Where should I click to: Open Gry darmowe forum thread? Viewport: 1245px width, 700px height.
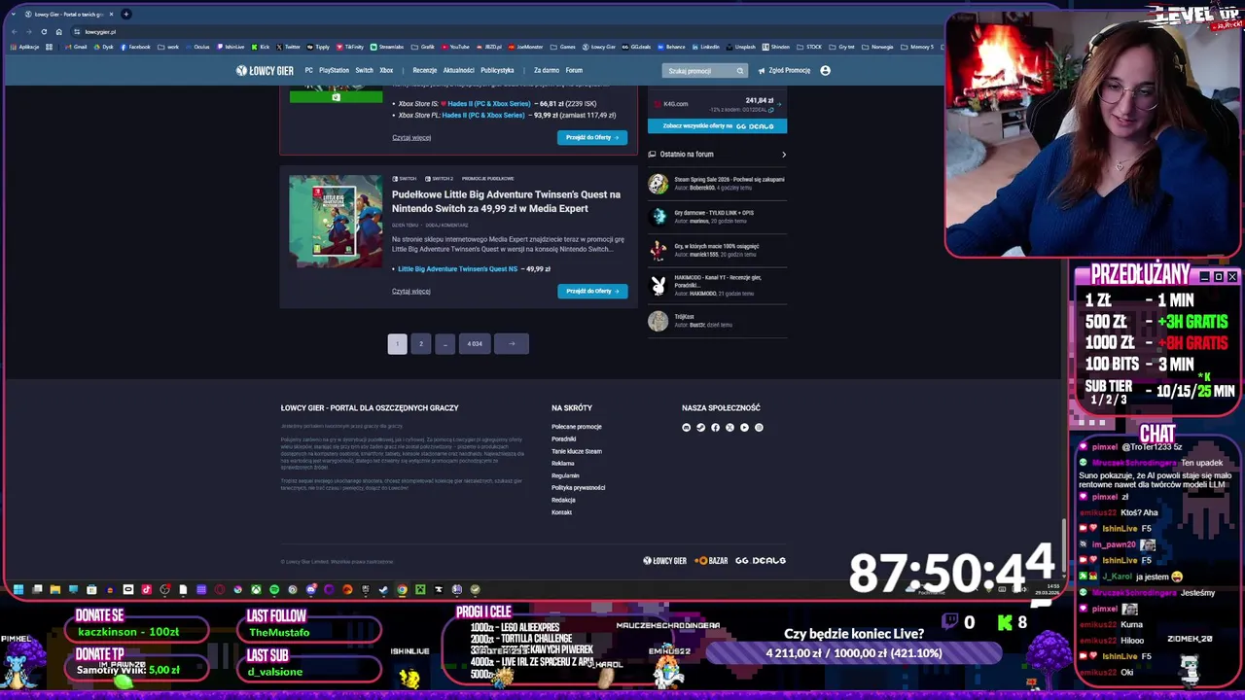pos(714,212)
